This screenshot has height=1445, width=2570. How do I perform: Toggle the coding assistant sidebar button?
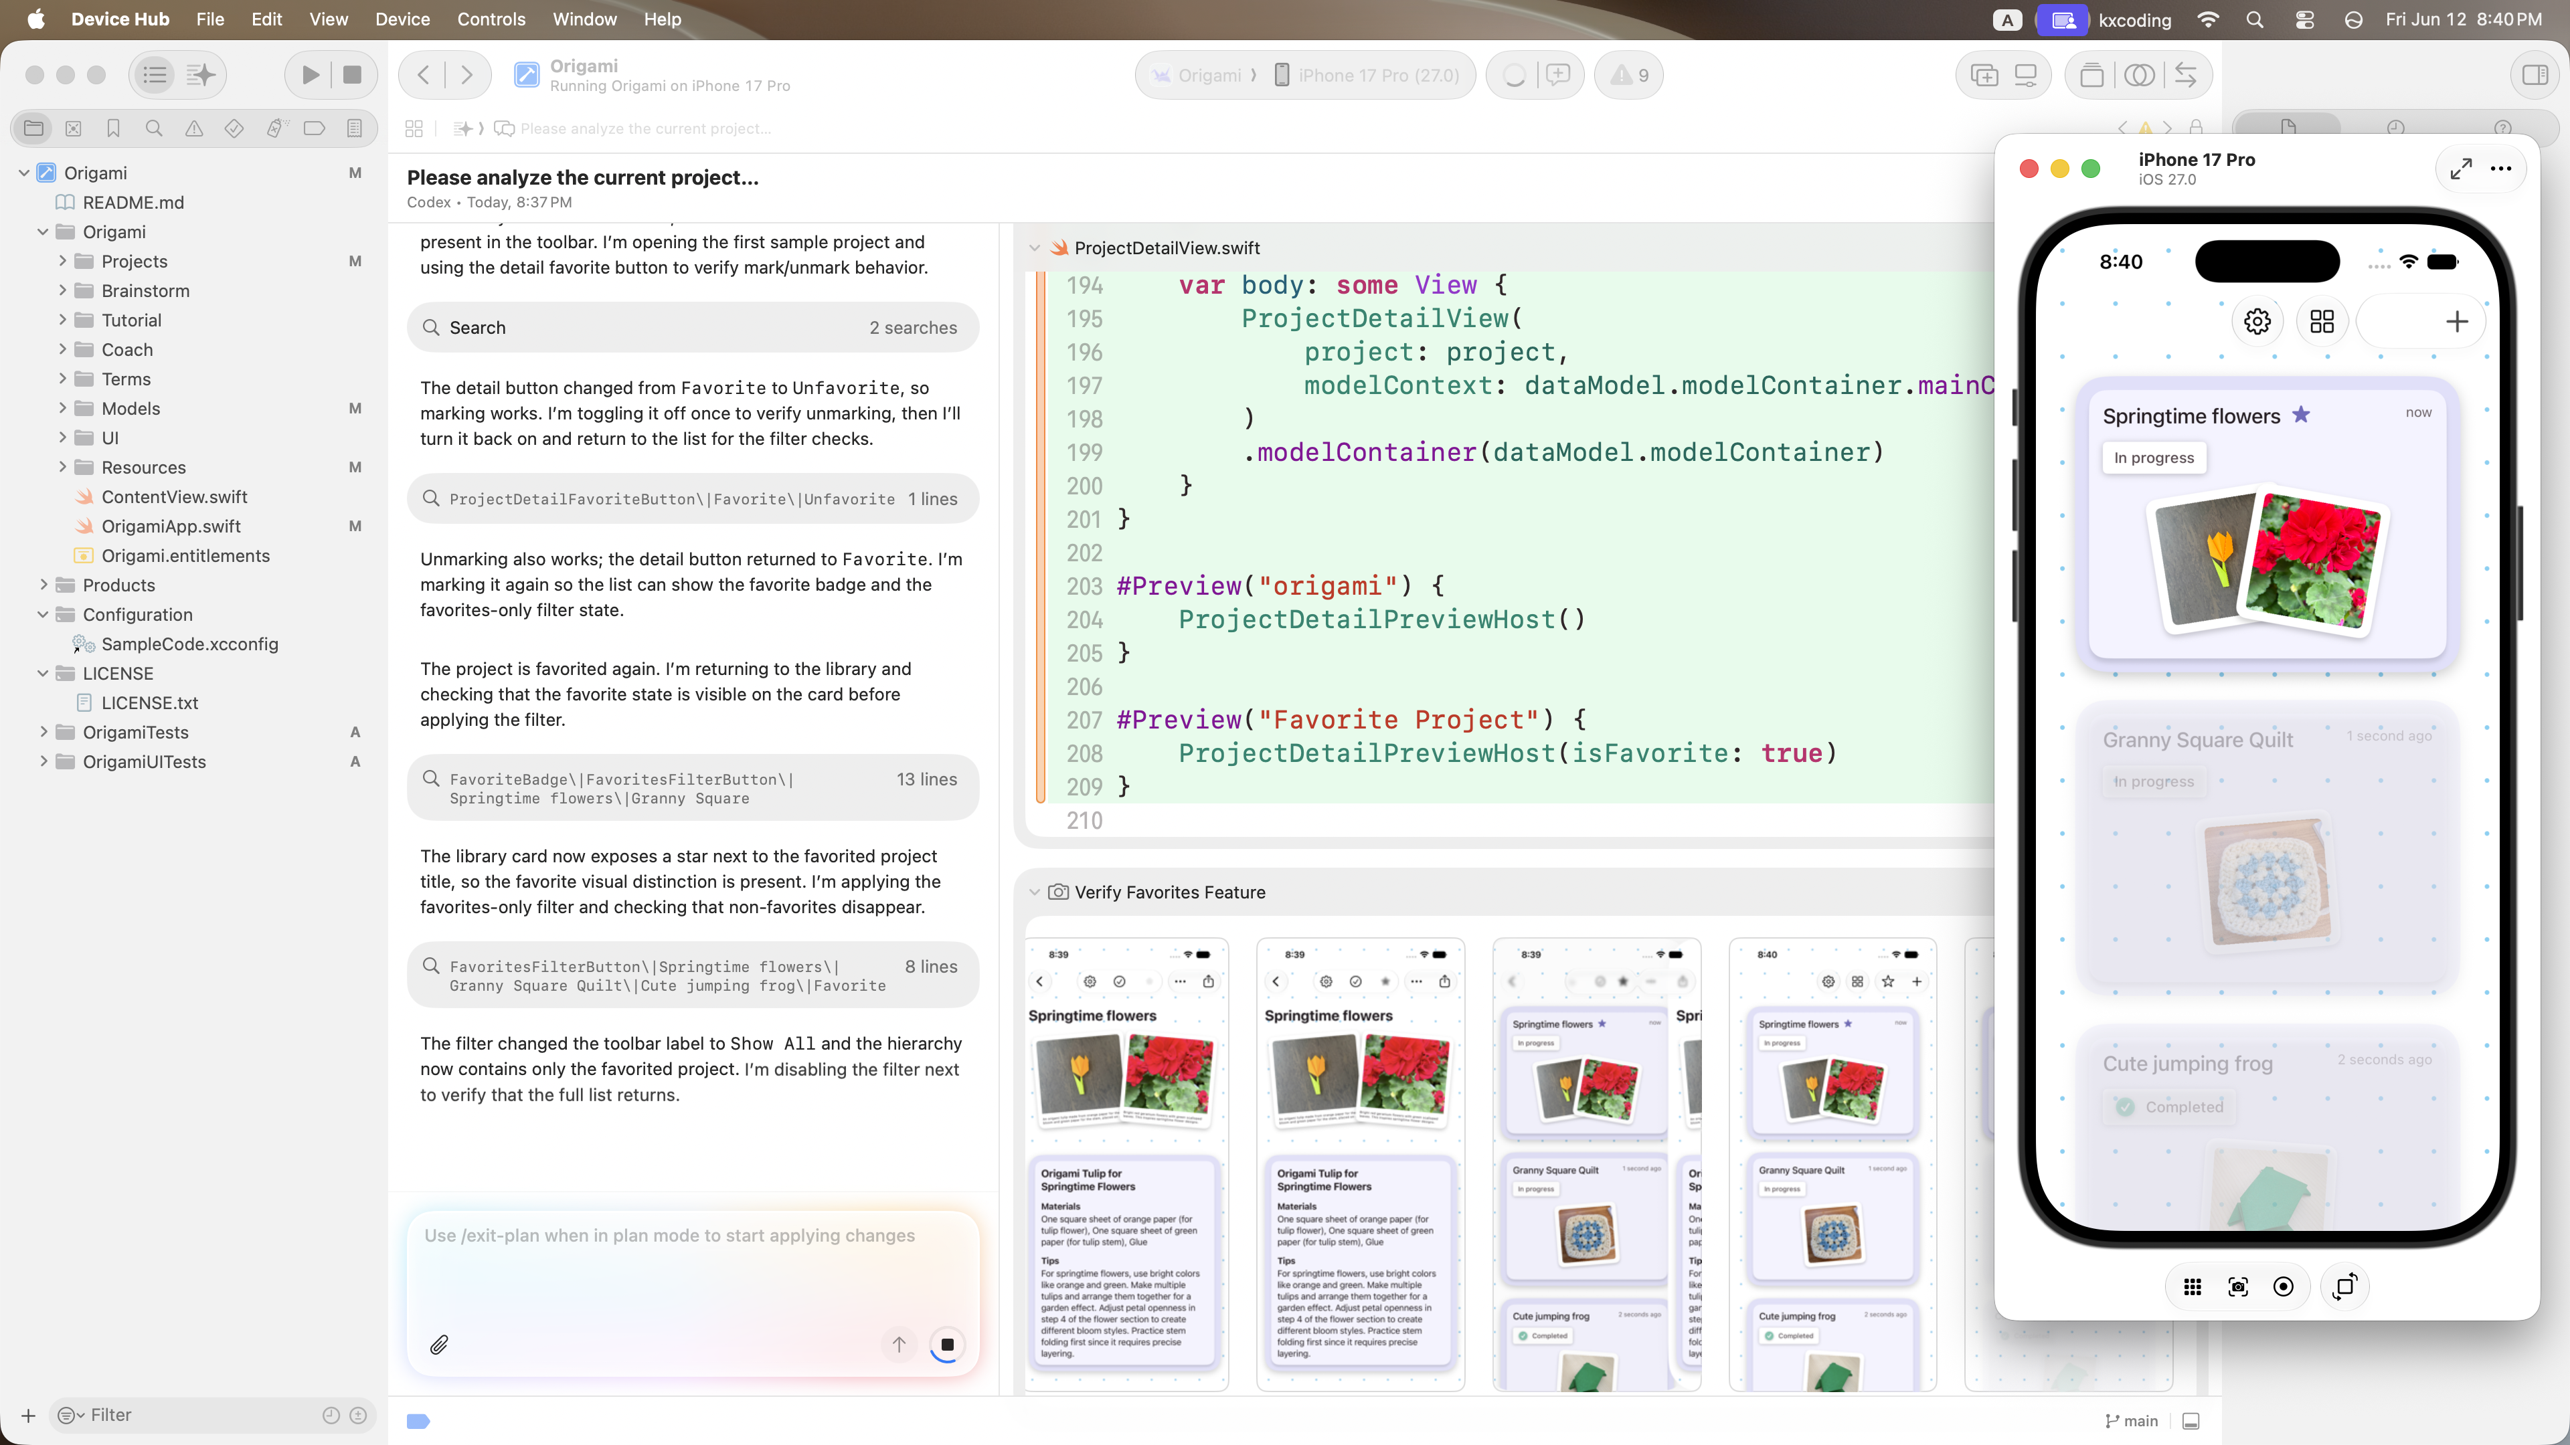point(201,75)
